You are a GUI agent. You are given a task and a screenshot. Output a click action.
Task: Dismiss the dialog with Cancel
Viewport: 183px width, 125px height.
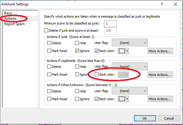(x=169, y=118)
